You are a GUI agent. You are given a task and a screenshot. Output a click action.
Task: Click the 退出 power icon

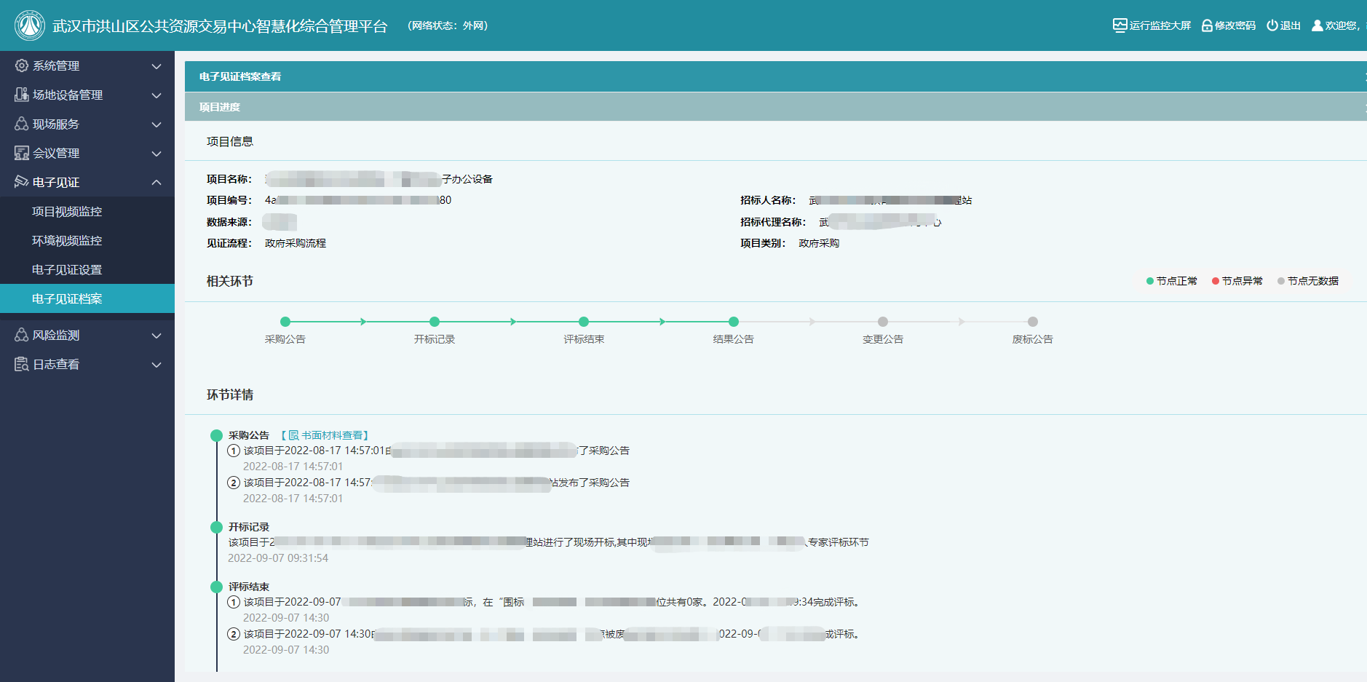point(1272,25)
